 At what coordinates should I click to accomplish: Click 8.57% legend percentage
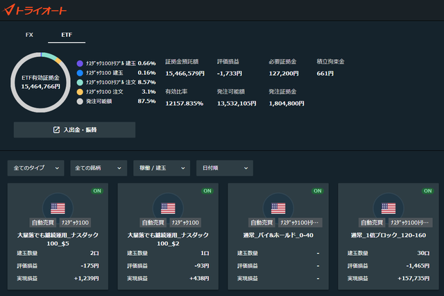146,82
